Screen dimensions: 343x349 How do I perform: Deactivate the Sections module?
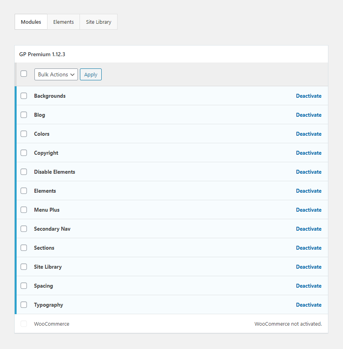[x=309, y=248]
